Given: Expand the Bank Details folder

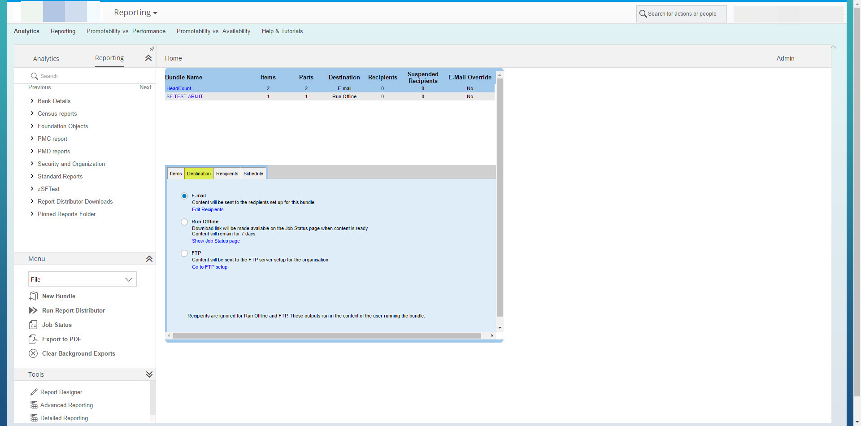Looking at the screenshot, I should pos(32,101).
